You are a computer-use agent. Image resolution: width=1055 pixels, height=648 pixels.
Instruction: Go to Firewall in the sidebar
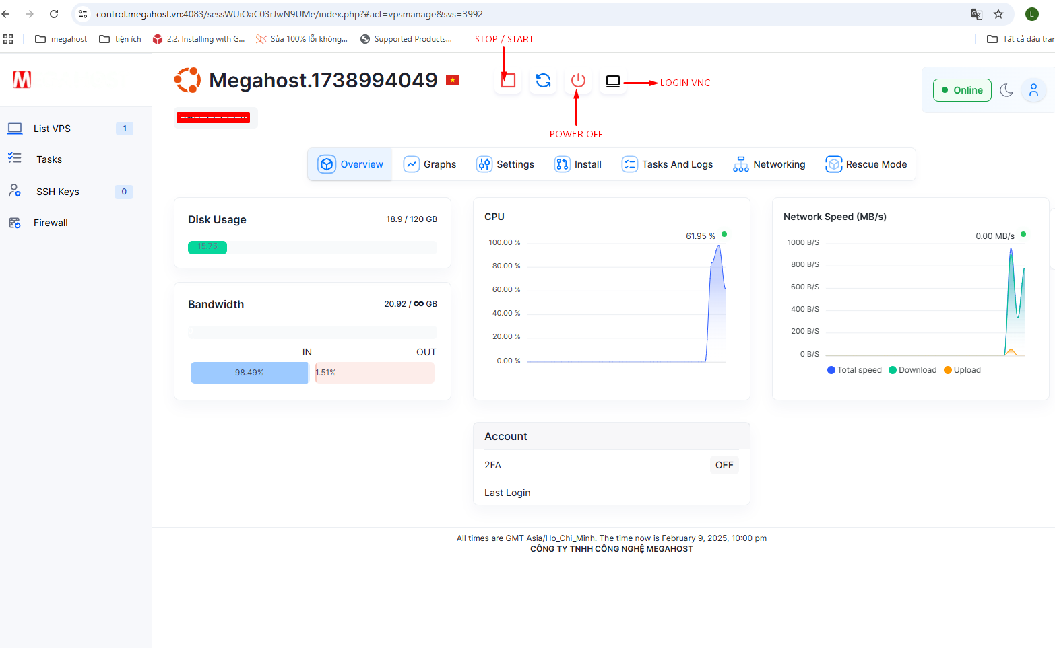click(51, 223)
